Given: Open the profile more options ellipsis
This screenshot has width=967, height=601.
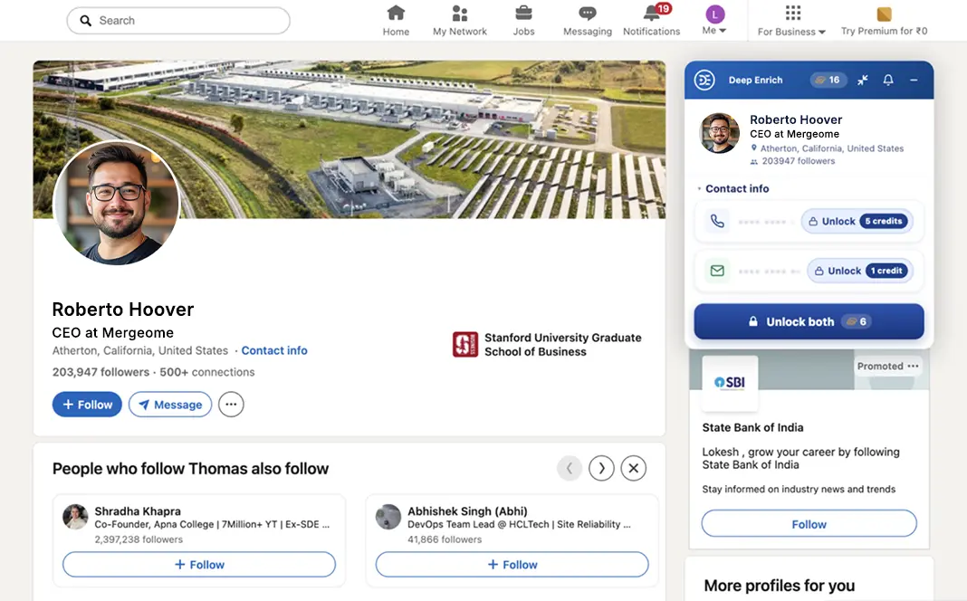Looking at the screenshot, I should (231, 405).
